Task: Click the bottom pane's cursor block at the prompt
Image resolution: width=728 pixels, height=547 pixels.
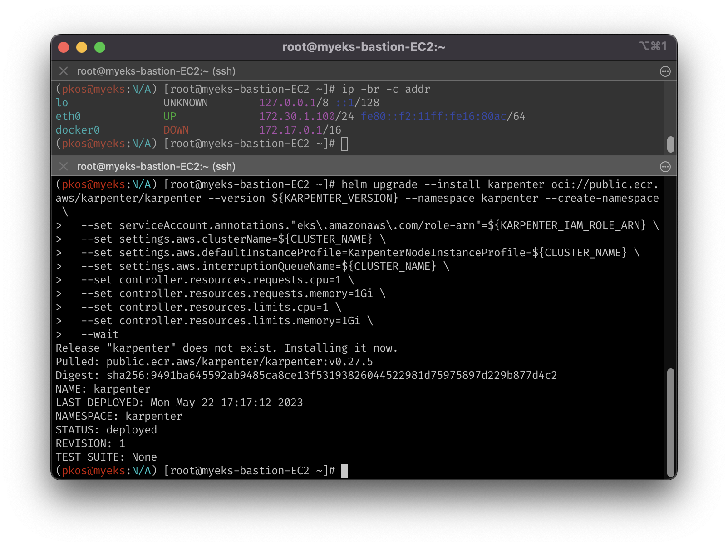Action: [x=344, y=471]
